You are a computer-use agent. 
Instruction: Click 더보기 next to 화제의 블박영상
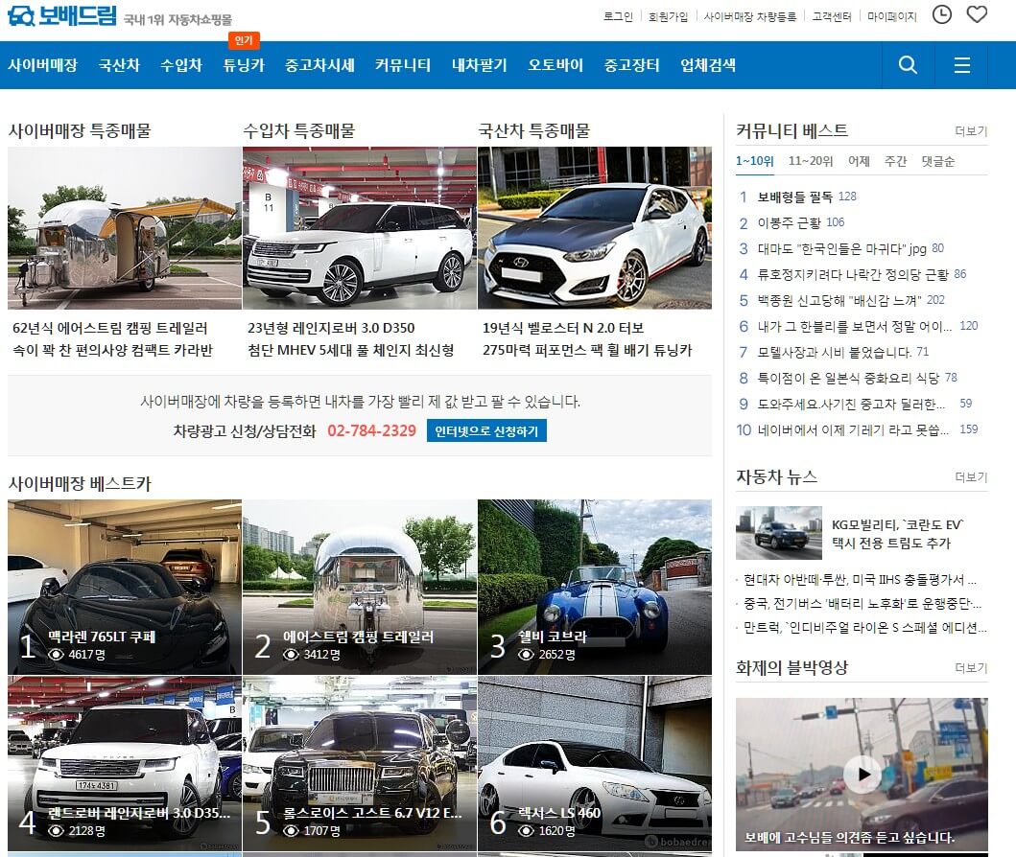coord(971,668)
